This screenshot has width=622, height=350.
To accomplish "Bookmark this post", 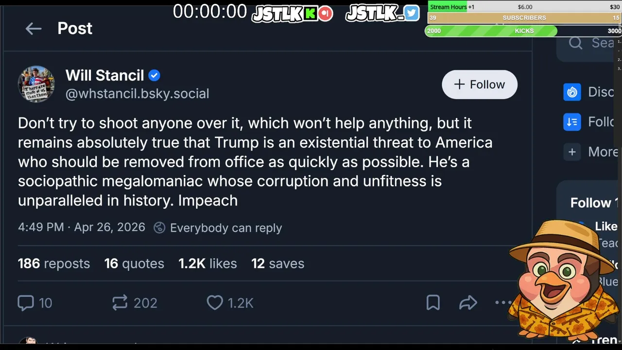I will (x=432, y=303).
